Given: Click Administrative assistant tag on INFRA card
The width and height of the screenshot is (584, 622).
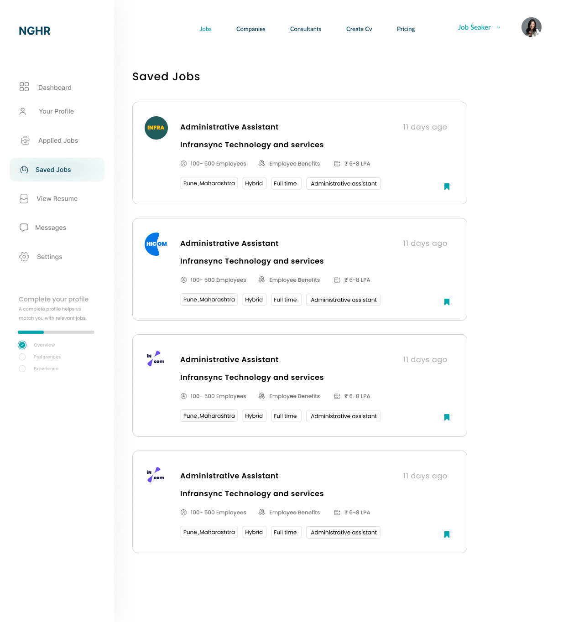Looking at the screenshot, I should point(343,183).
